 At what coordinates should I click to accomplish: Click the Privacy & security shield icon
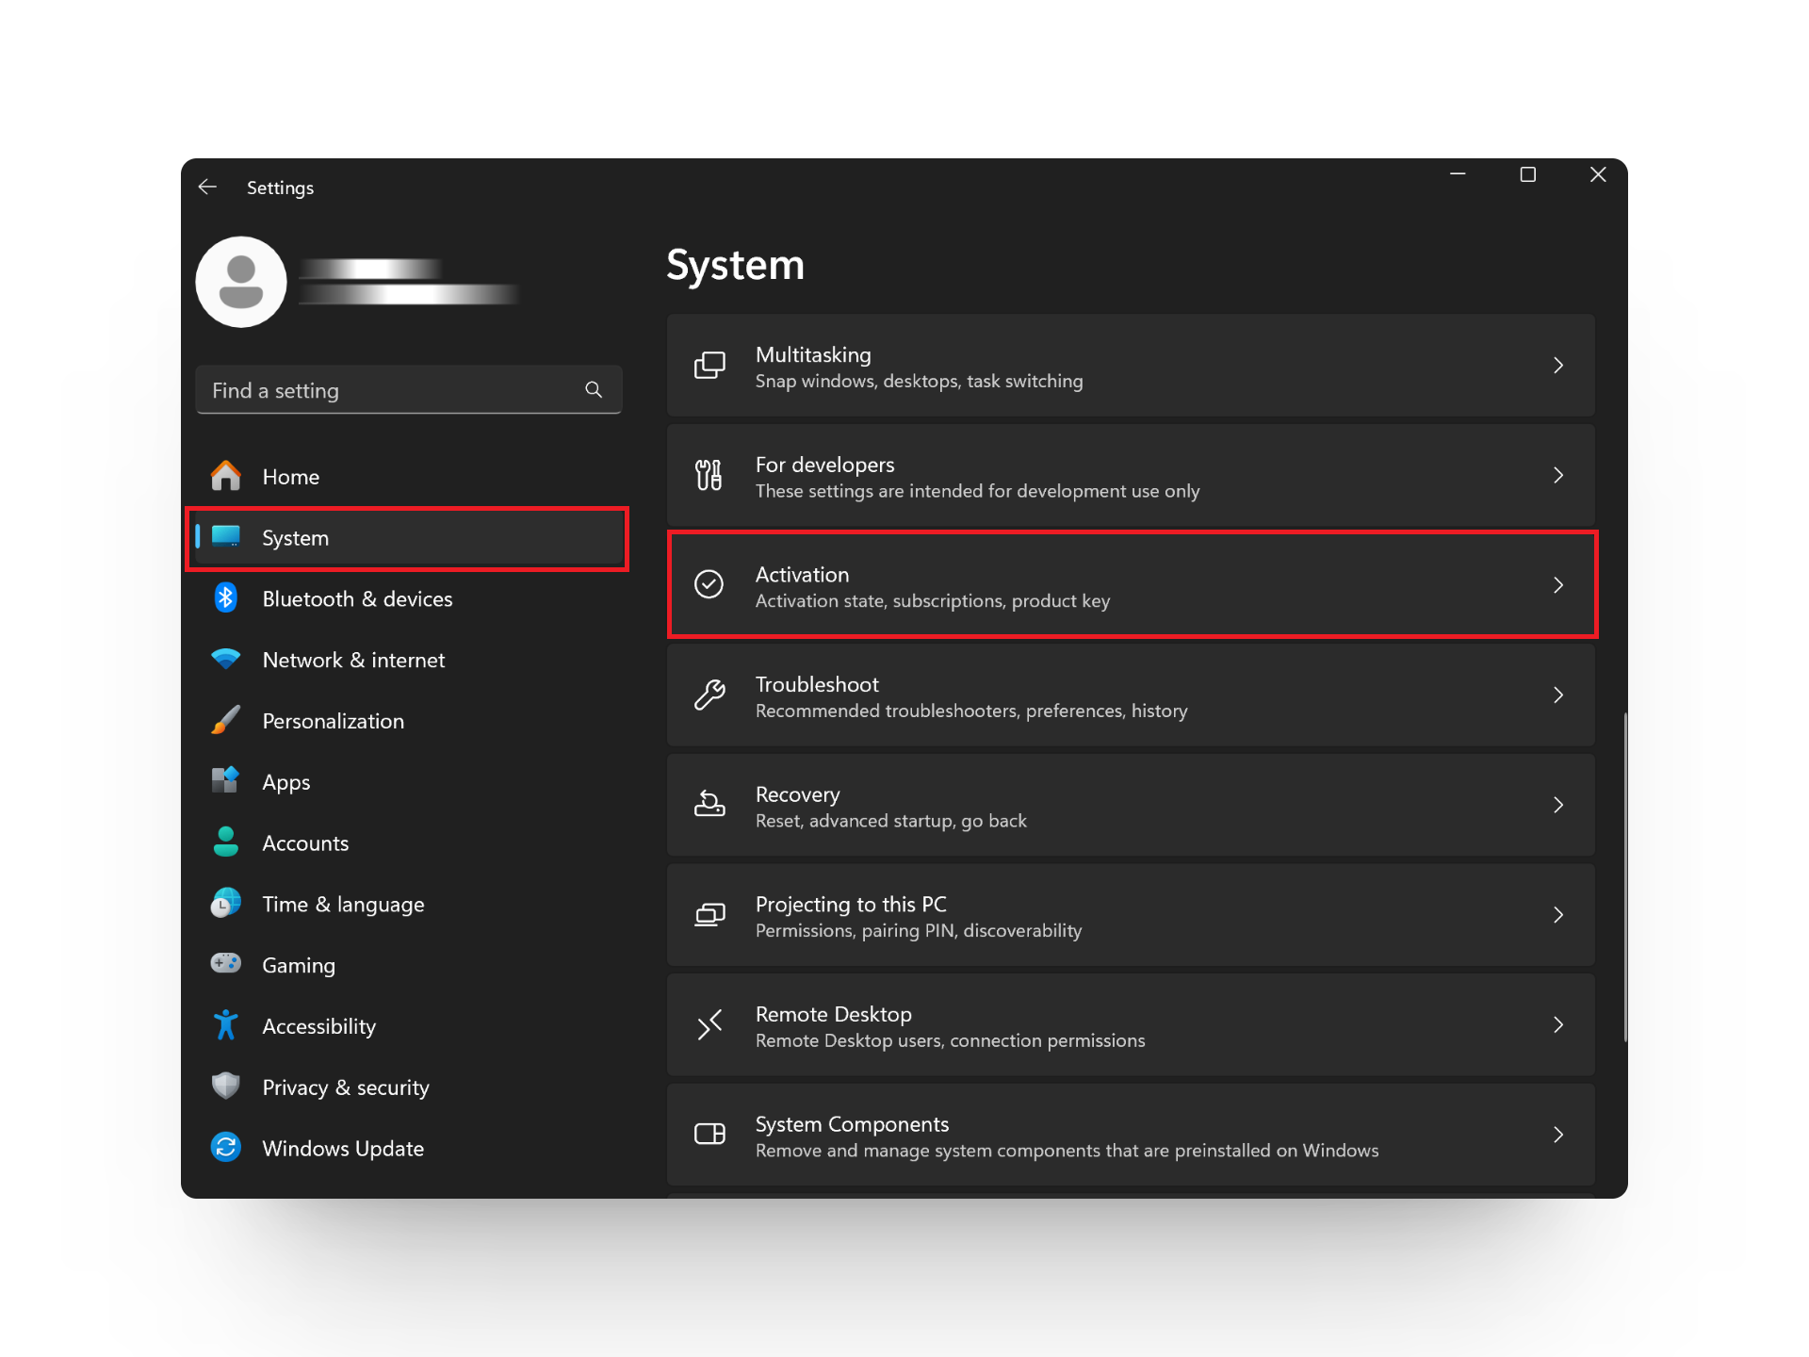point(225,1086)
